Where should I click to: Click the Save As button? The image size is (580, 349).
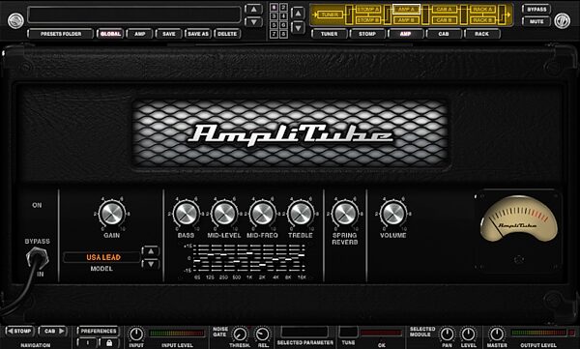coord(198,34)
